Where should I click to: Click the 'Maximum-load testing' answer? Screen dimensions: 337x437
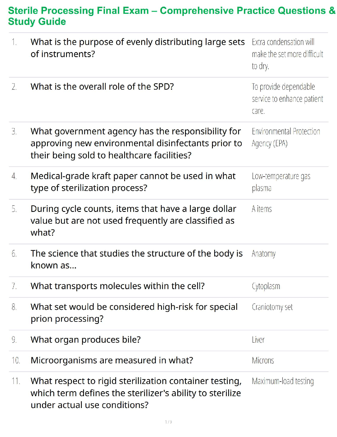click(x=282, y=381)
